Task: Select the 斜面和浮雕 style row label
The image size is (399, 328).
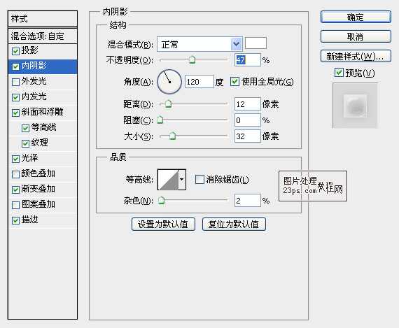Action: [42, 112]
